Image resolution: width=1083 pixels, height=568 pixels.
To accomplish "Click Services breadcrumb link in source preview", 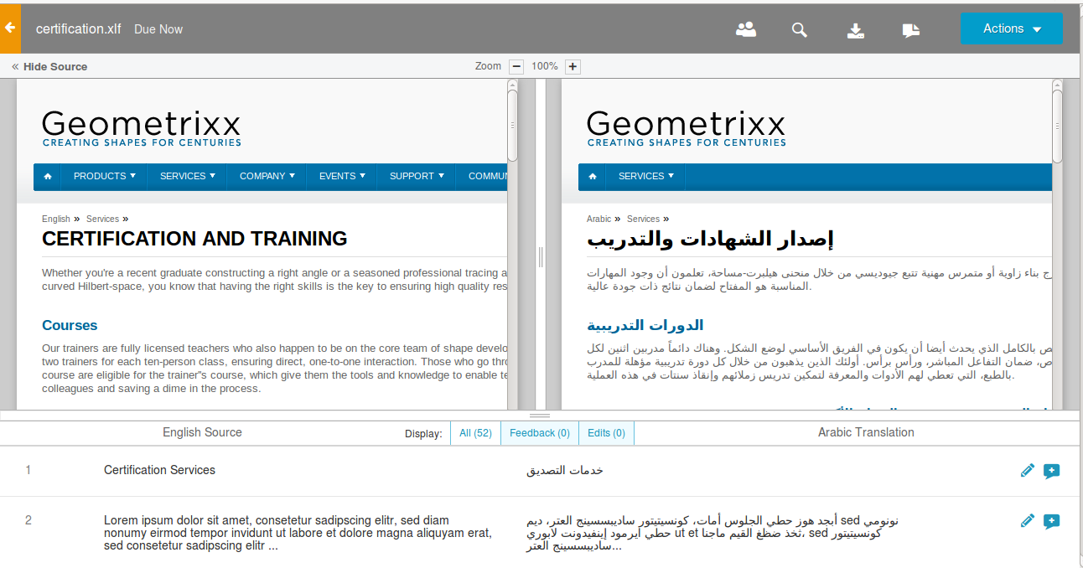I will pyautogui.click(x=102, y=219).
